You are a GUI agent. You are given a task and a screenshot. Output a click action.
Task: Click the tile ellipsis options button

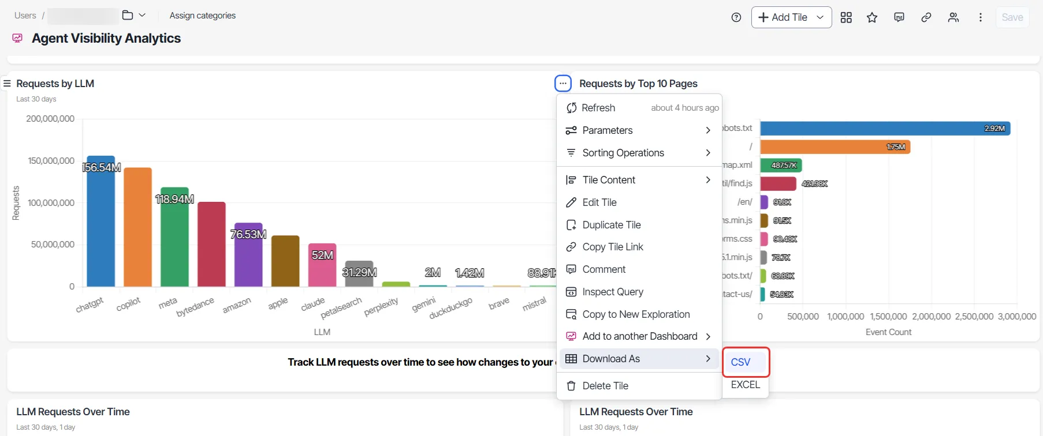563,84
